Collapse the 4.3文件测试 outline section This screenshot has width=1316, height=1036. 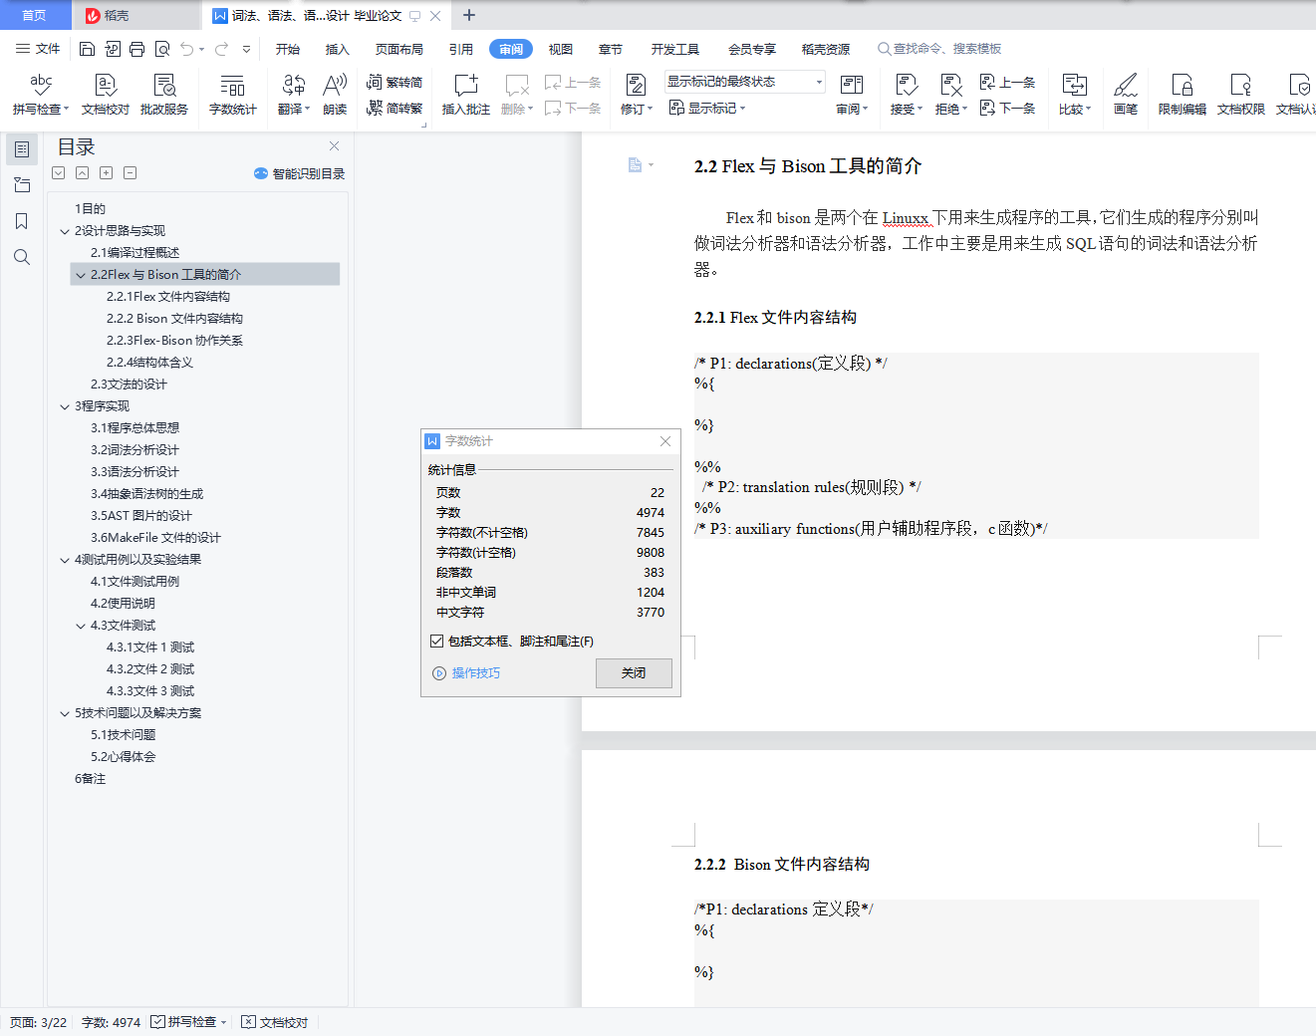81,626
